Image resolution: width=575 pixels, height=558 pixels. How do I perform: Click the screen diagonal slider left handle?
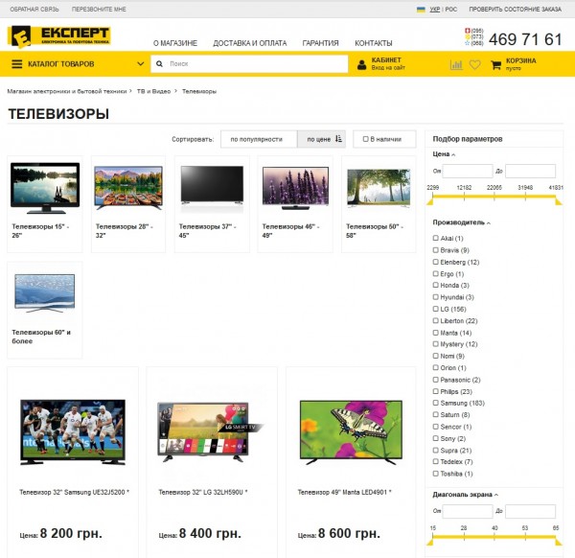430,542
